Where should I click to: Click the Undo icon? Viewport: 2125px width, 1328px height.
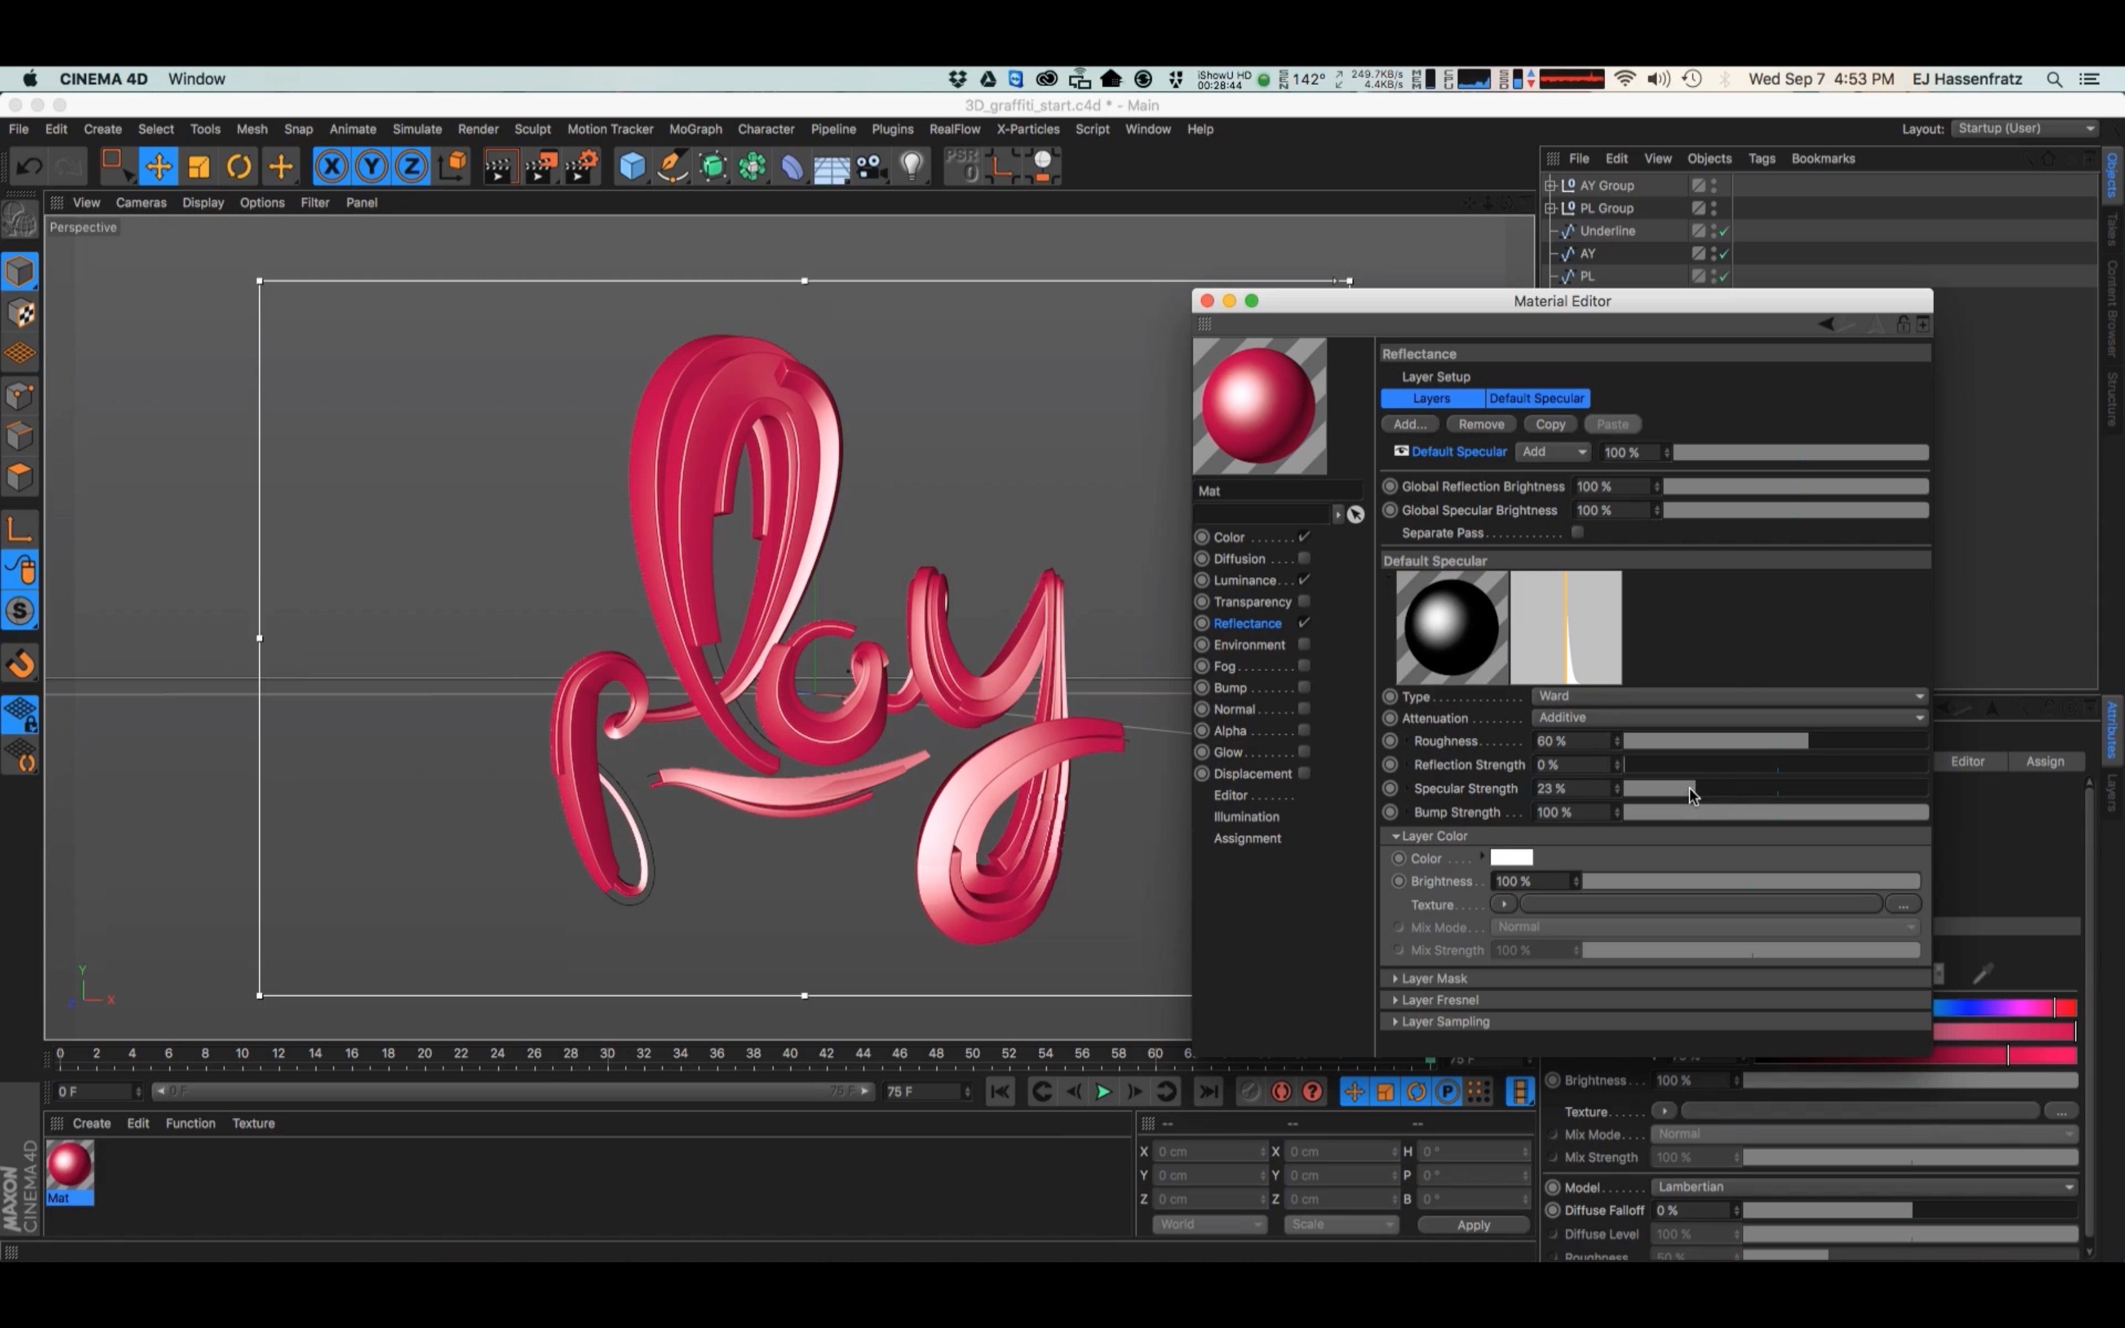click(x=29, y=166)
